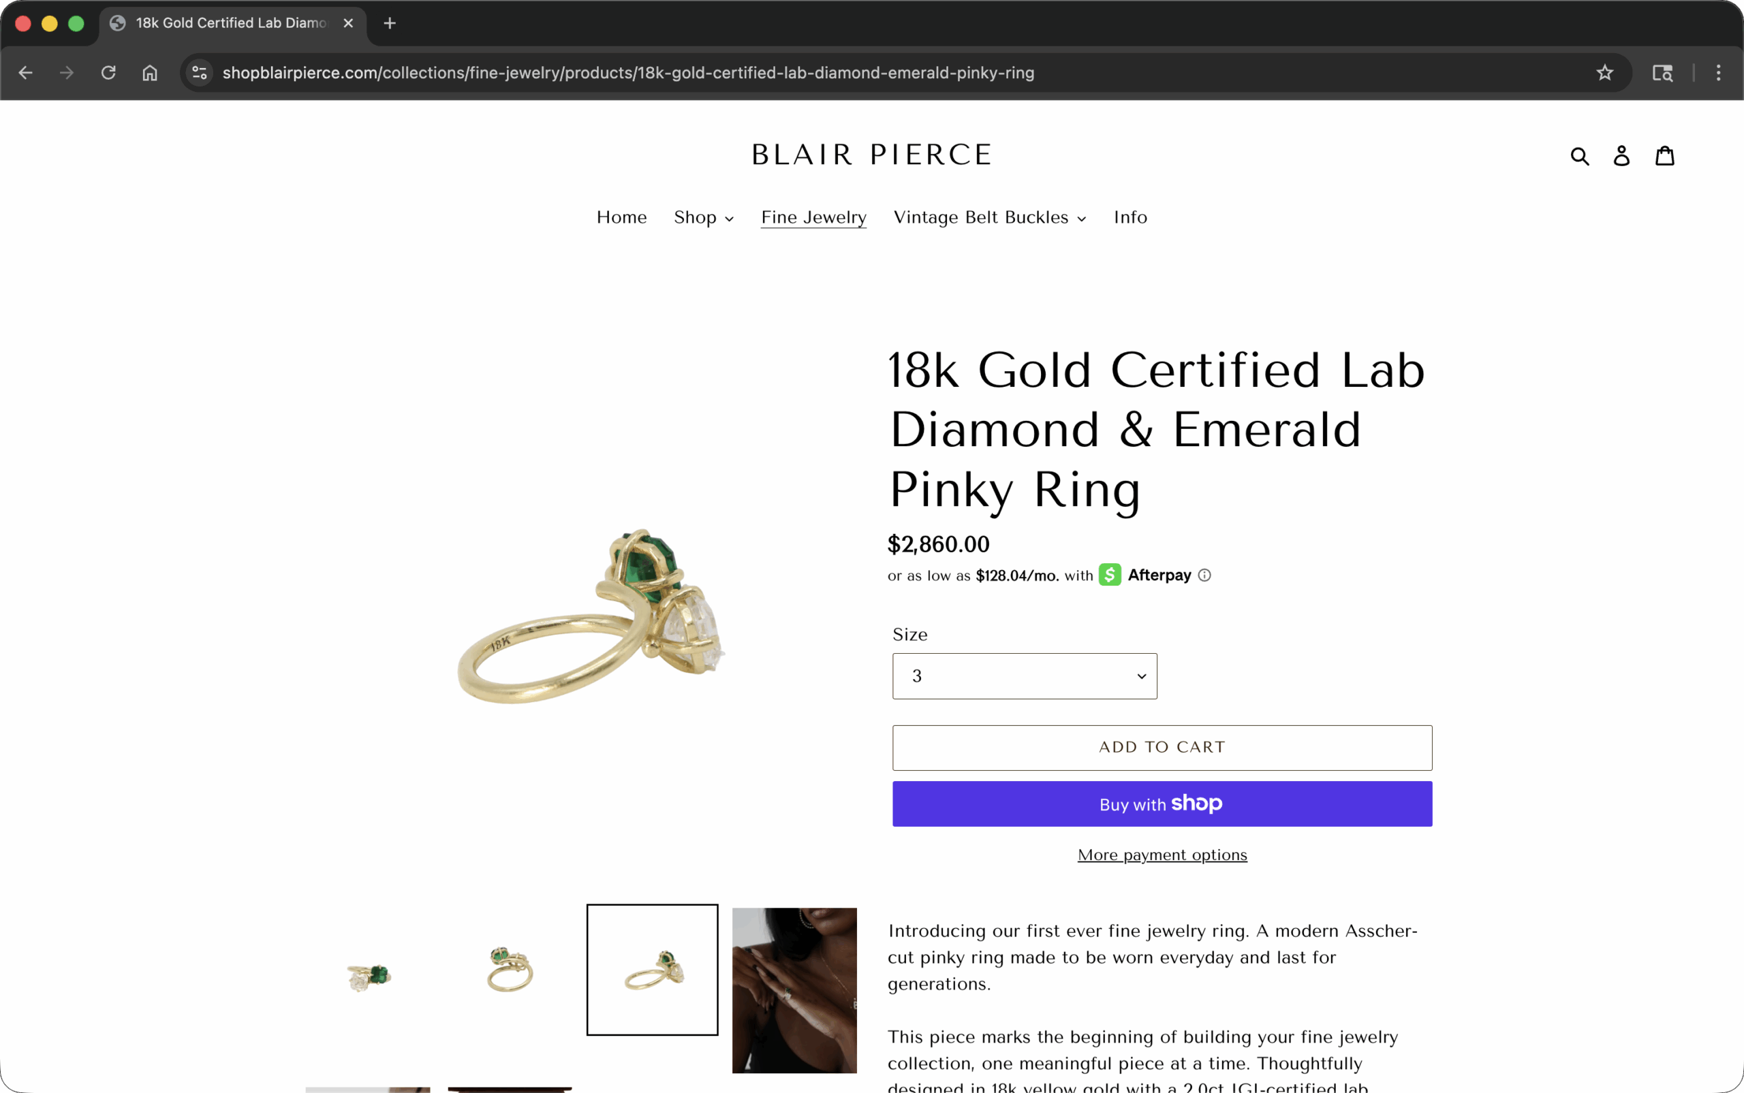Bookmark this page with the star icon

(x=1604, y=72)
